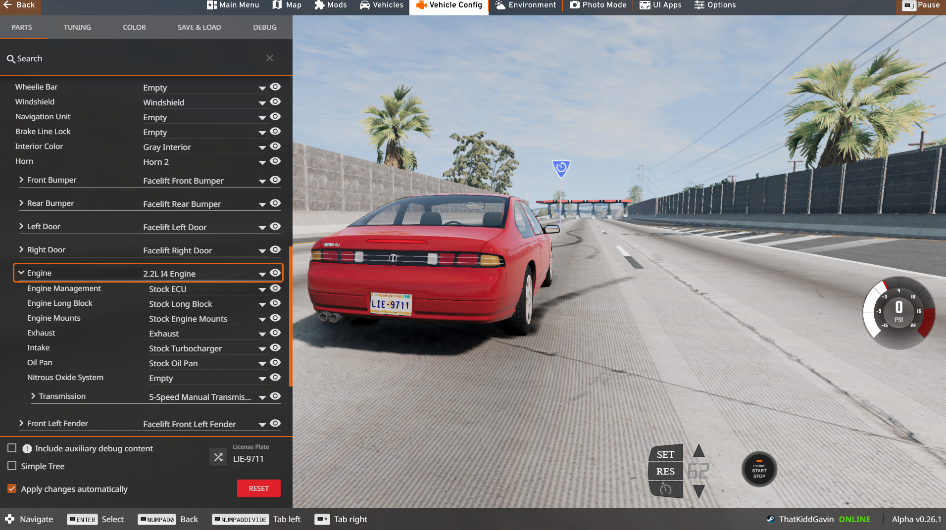Expand the Right Door tree item

[x=21, y=249]
